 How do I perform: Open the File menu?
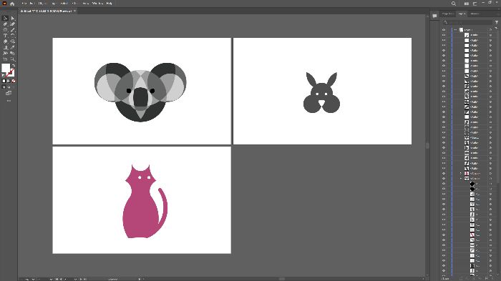click(24, 4)
